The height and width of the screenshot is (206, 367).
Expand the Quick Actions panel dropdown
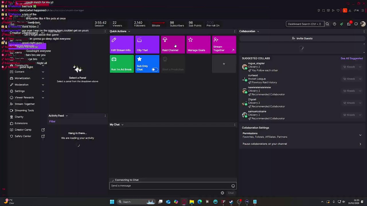129,31
